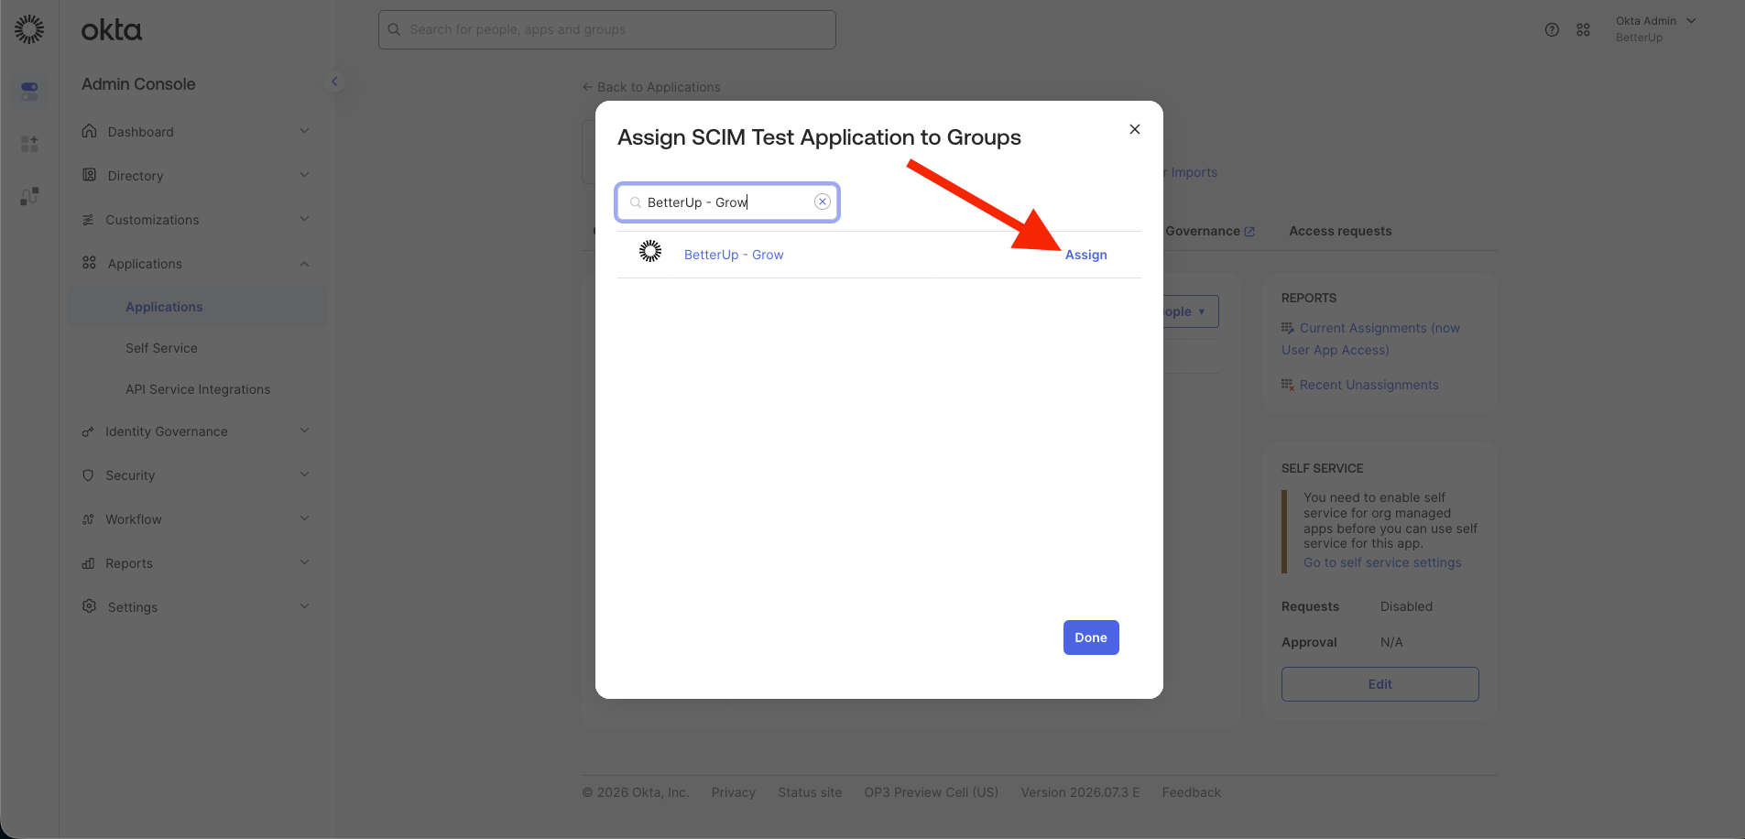Switch to the Access requests tab

(1340, 231)
